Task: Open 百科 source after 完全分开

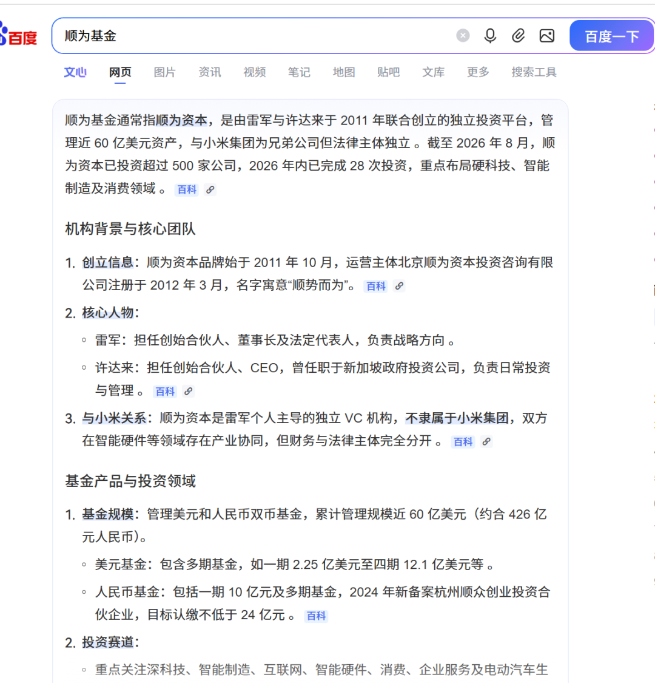Action: pyautogui.click(x=463, y=442)
